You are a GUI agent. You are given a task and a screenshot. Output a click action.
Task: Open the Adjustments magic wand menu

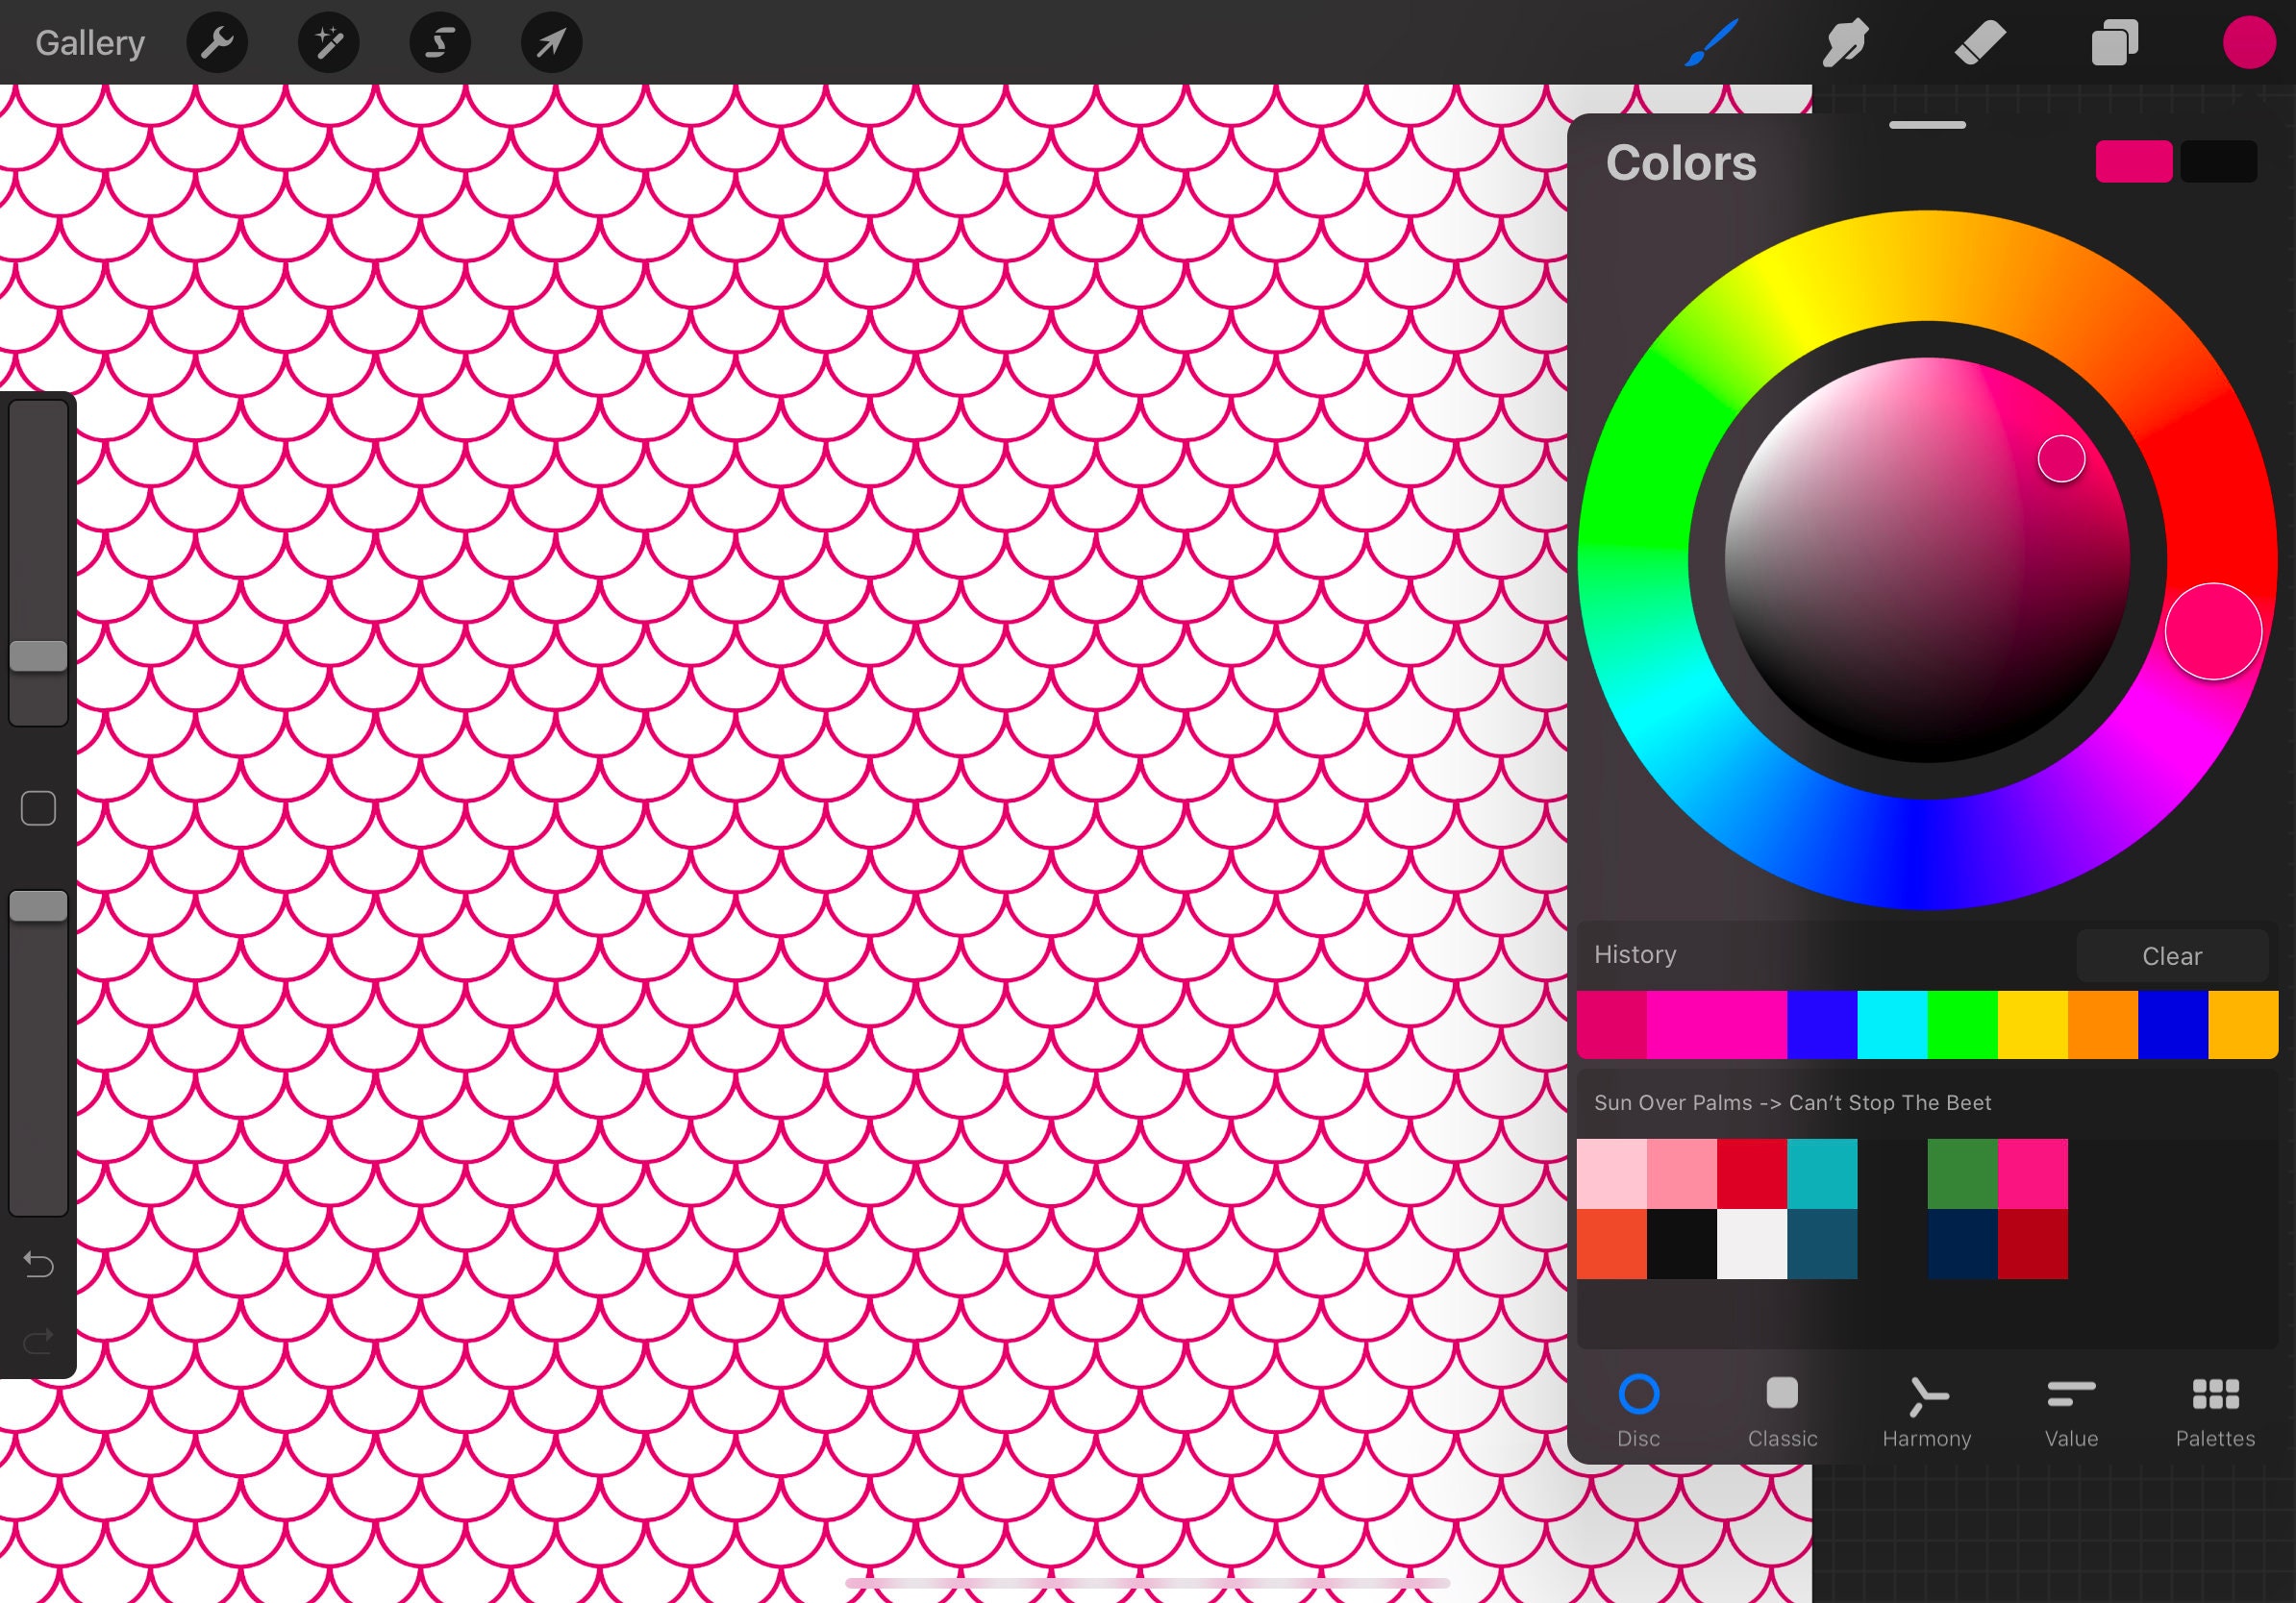328,42
